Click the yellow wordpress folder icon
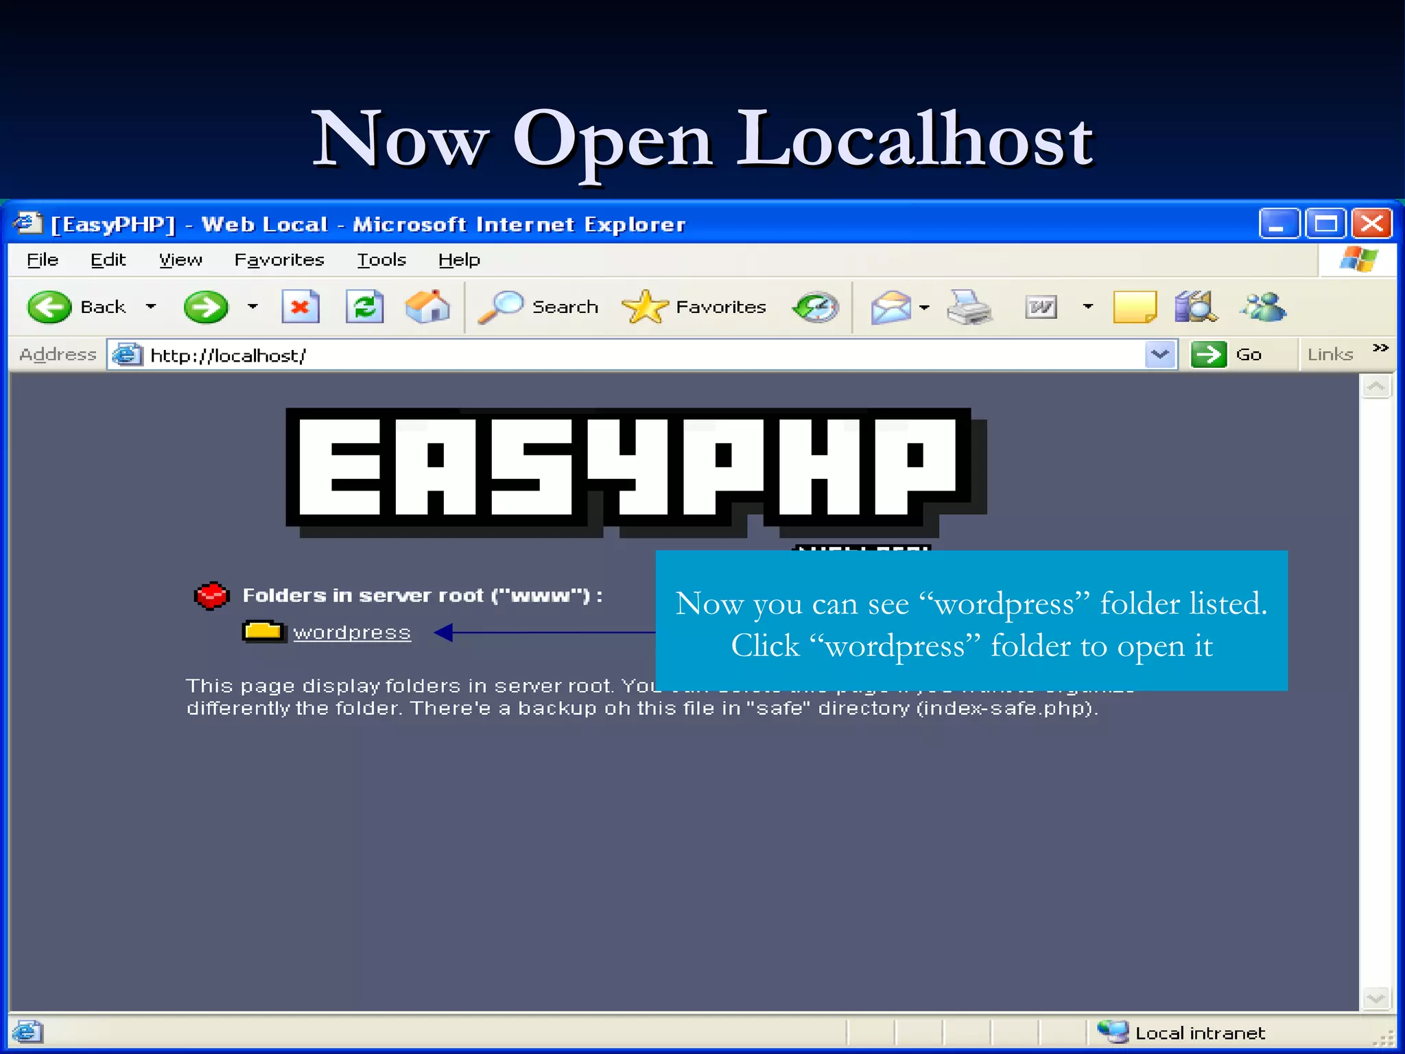The height and width of the screenshot is (1054, 1405). coord(263,631)
